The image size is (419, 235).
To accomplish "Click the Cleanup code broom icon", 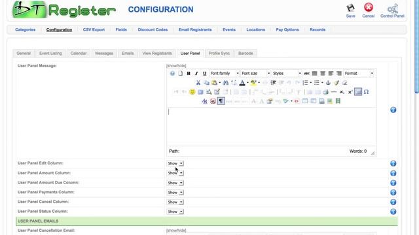I will [x=337, y=83].
